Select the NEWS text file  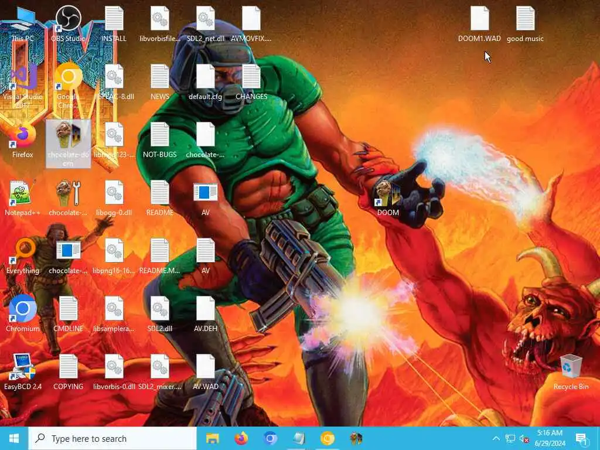tap(159, 82)
